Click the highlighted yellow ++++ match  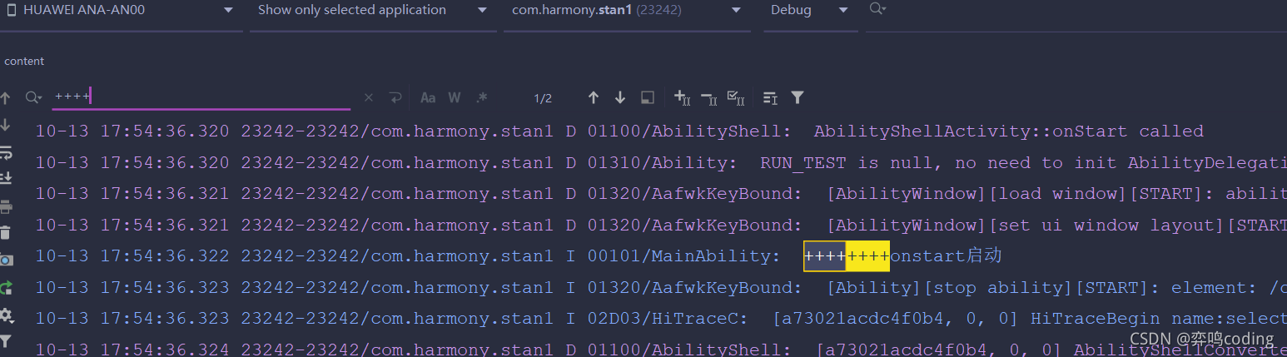click(868, 256)
